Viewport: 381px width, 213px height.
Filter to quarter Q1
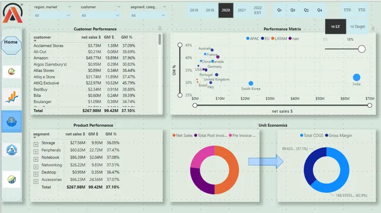(280, 10)
